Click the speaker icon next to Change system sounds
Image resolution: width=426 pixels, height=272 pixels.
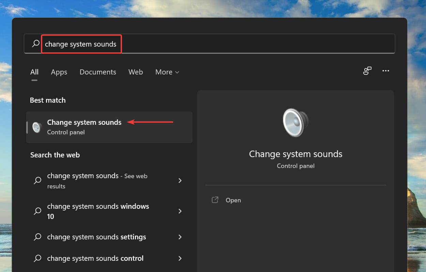click(36, 127)
